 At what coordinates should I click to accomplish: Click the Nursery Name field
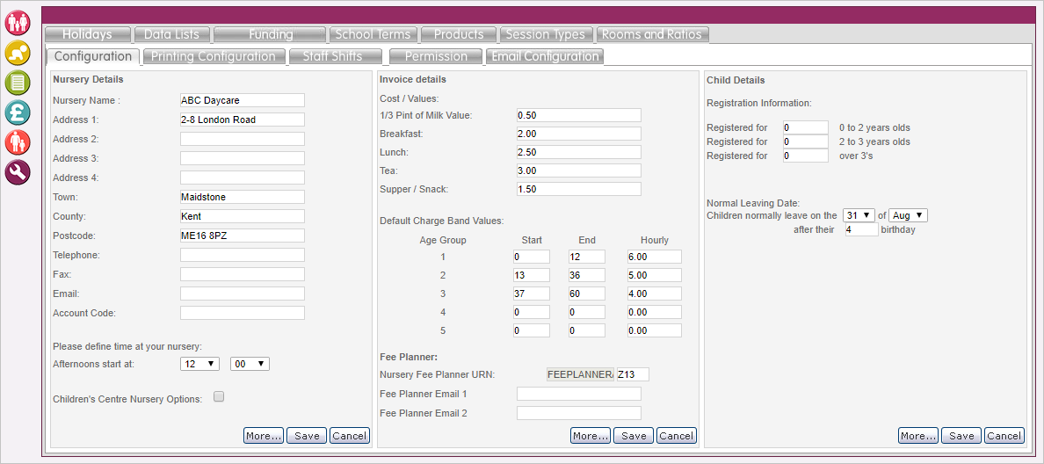point(243,100)
